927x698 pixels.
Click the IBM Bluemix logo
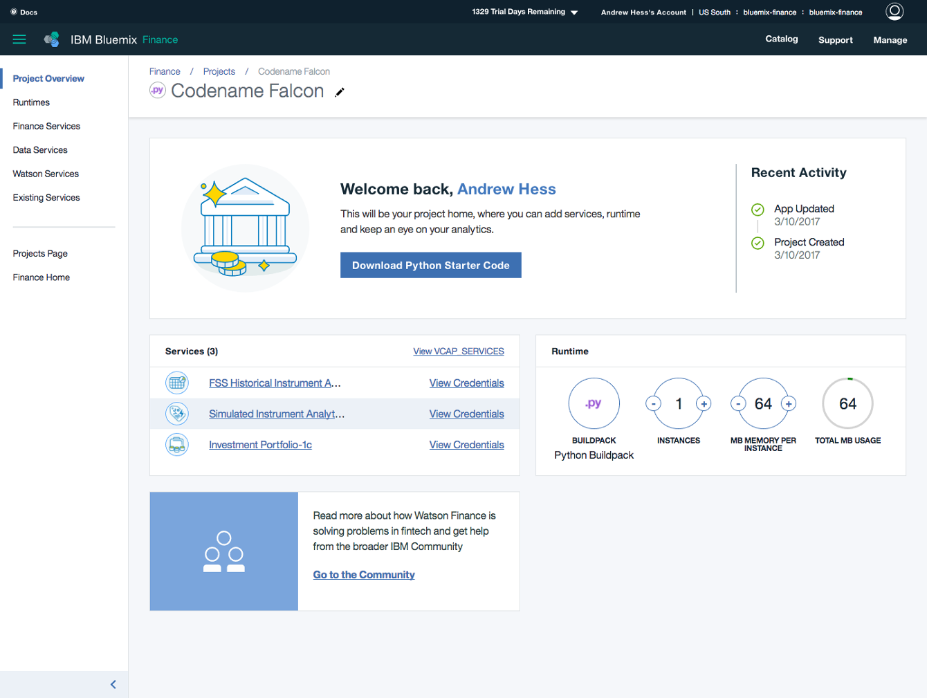(51, 39)
